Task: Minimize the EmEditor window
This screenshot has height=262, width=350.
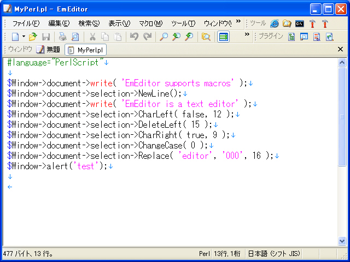Action: coord(316,9)
